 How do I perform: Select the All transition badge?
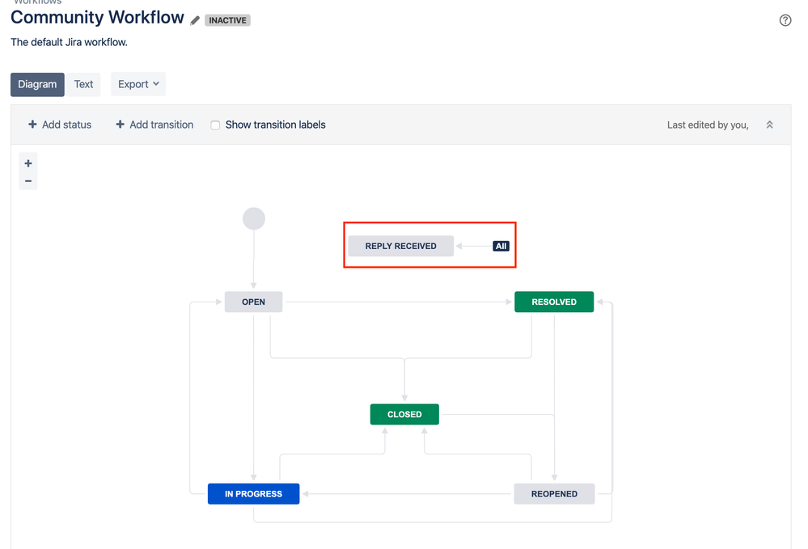tap(501, 246)
